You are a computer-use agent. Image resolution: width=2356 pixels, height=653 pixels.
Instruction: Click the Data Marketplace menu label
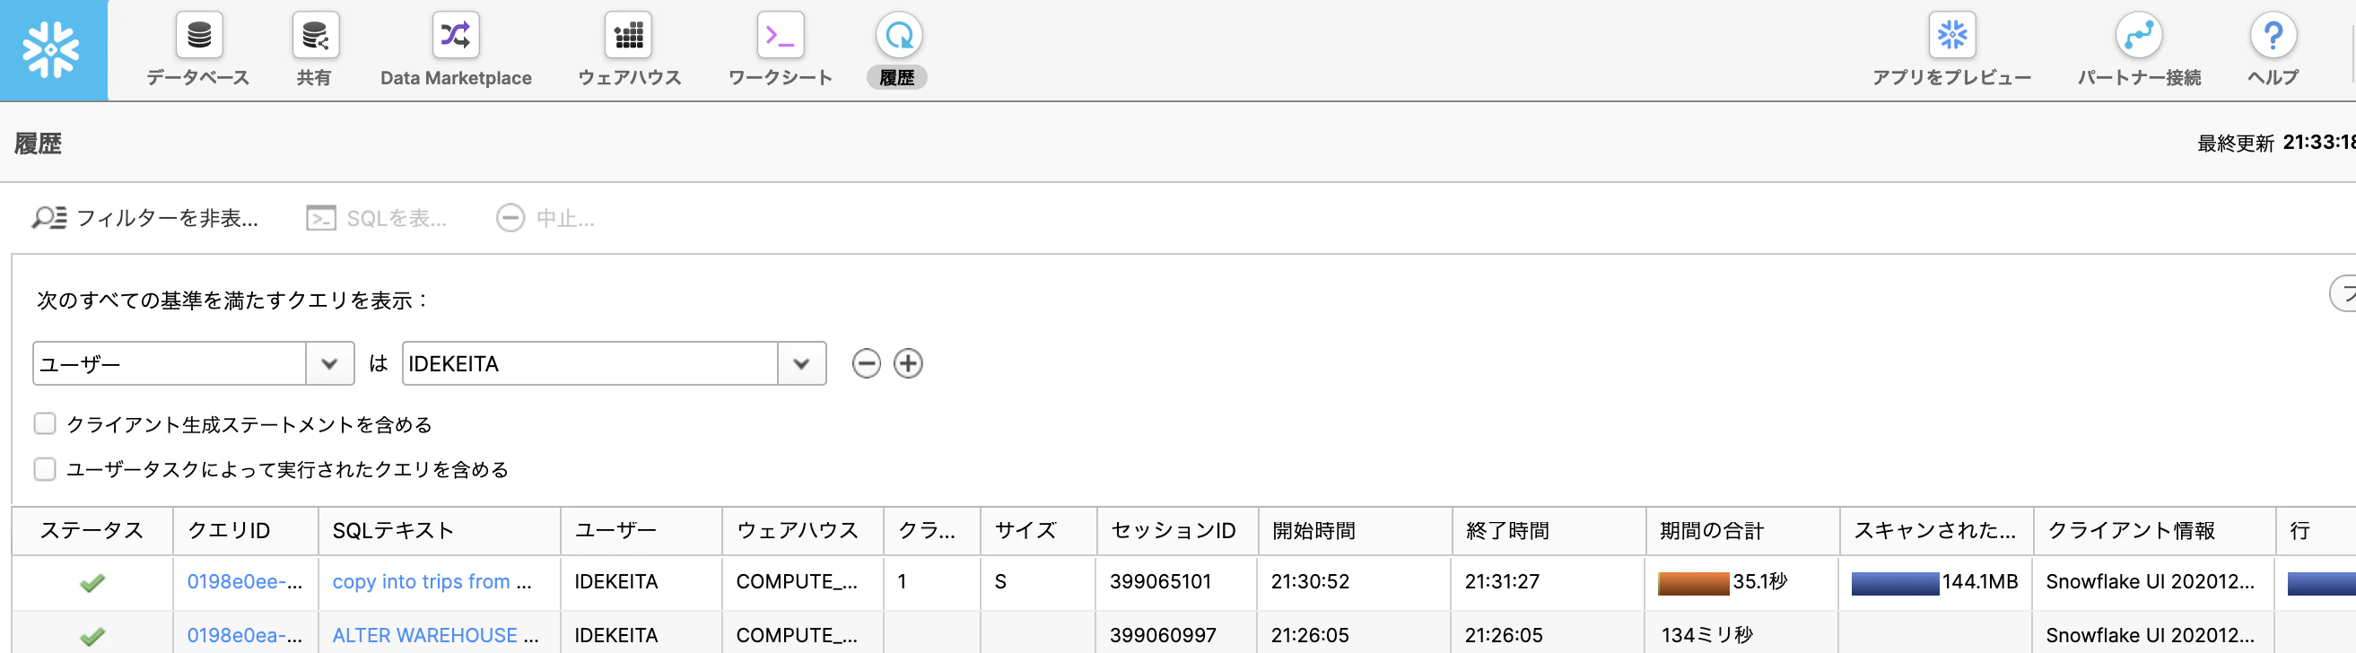[456, 78]
